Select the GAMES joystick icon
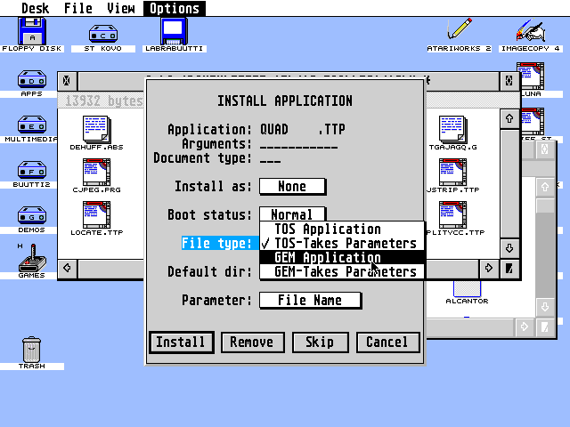The image size is (570, 427). click(x=32, y=259)
